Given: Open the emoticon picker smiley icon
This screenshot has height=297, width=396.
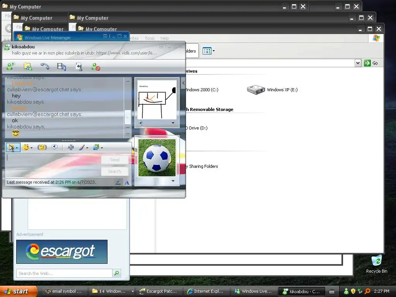Looking at the screenshot, I should [x=26, y=147].
